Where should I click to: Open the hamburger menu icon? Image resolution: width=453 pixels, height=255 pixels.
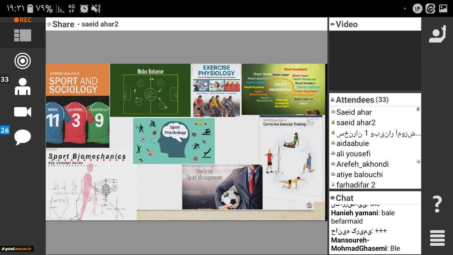pos(437,238)
